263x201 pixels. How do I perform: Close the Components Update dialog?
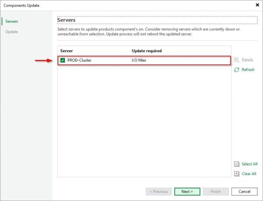pyautogui.click(x=257, y=5)
